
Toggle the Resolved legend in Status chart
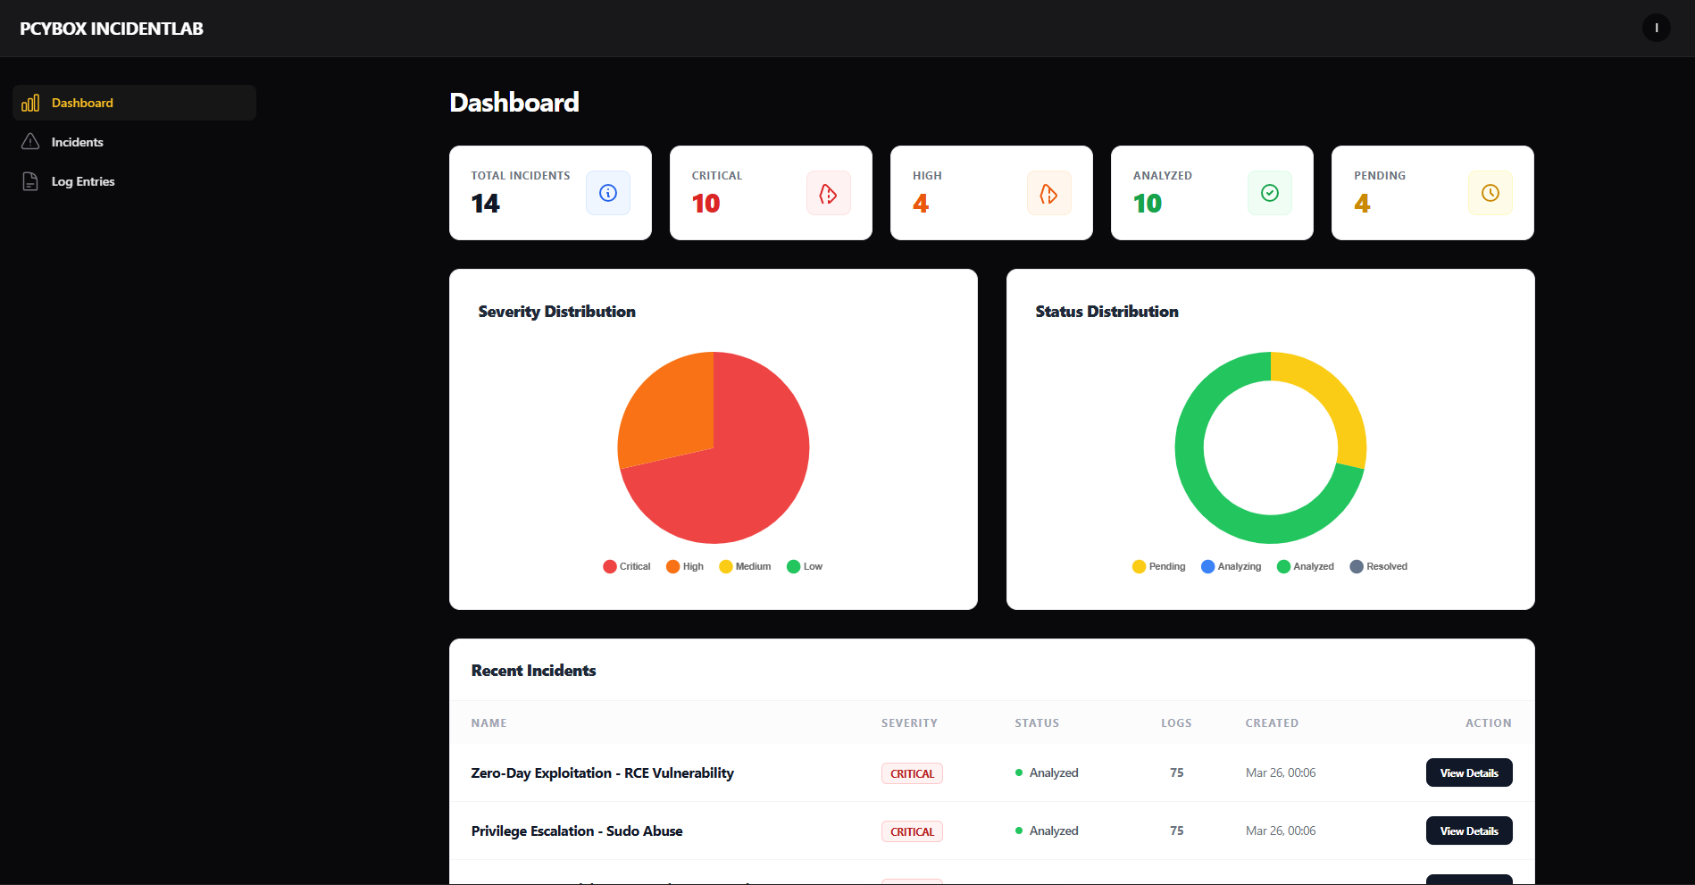click(x=1379, y=566)
